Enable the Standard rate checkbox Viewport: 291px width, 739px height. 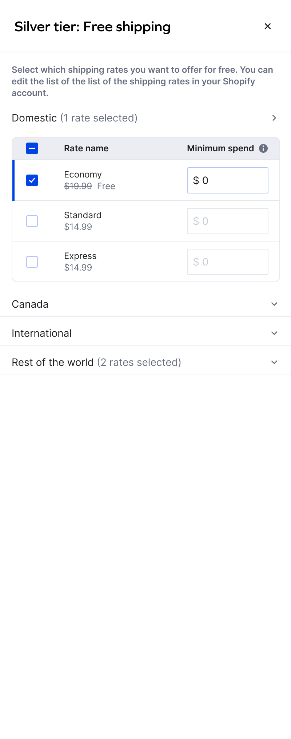pyautogui.click(x=32, y=221)
